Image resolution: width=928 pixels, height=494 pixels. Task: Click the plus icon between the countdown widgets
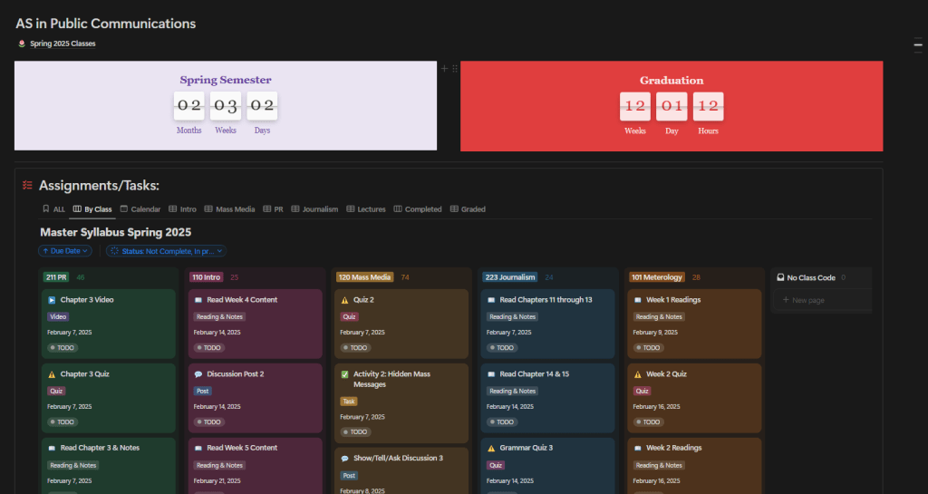444,69
